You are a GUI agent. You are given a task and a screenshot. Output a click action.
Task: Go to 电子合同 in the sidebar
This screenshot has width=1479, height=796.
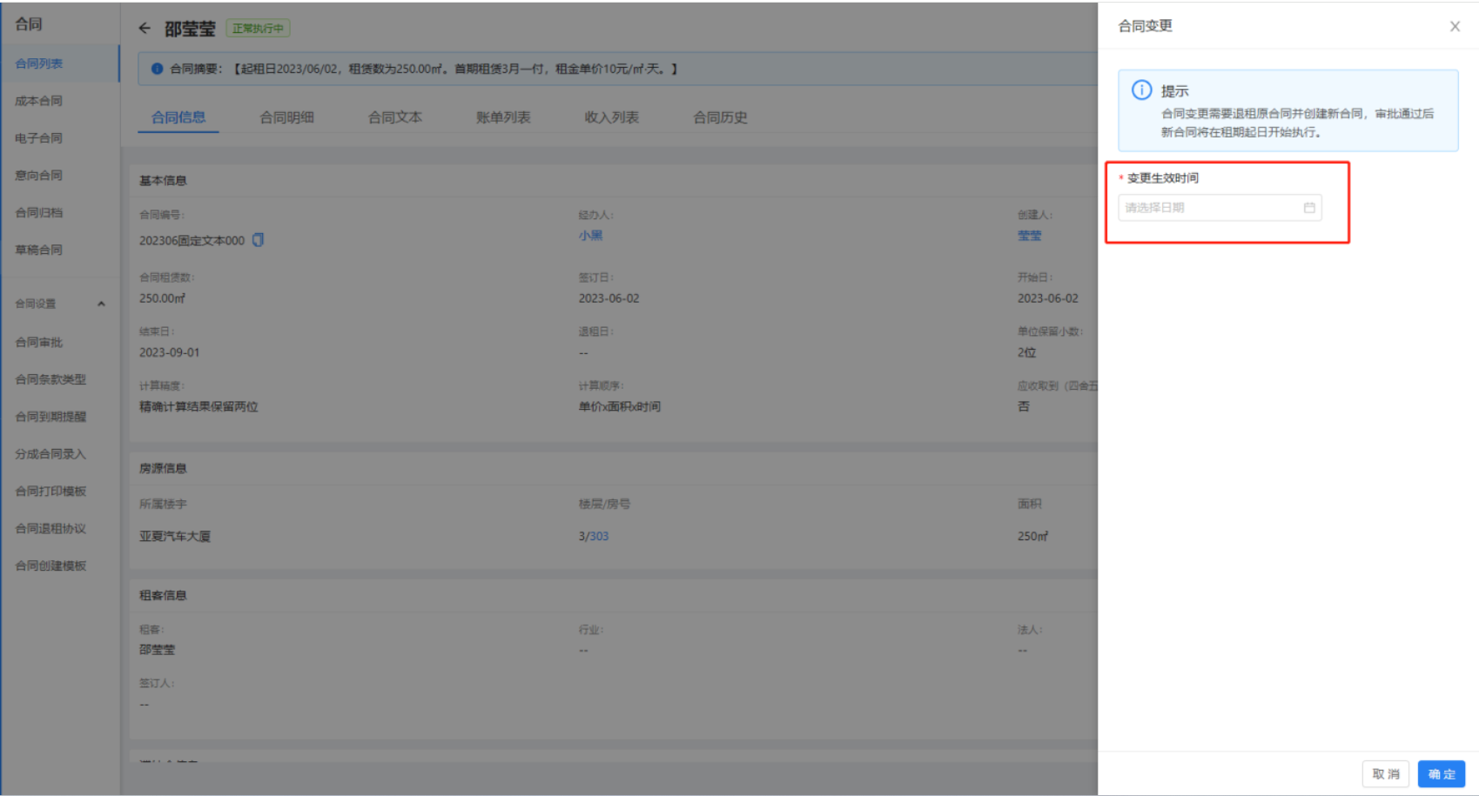pyautogui.click(x=38, y=138)
